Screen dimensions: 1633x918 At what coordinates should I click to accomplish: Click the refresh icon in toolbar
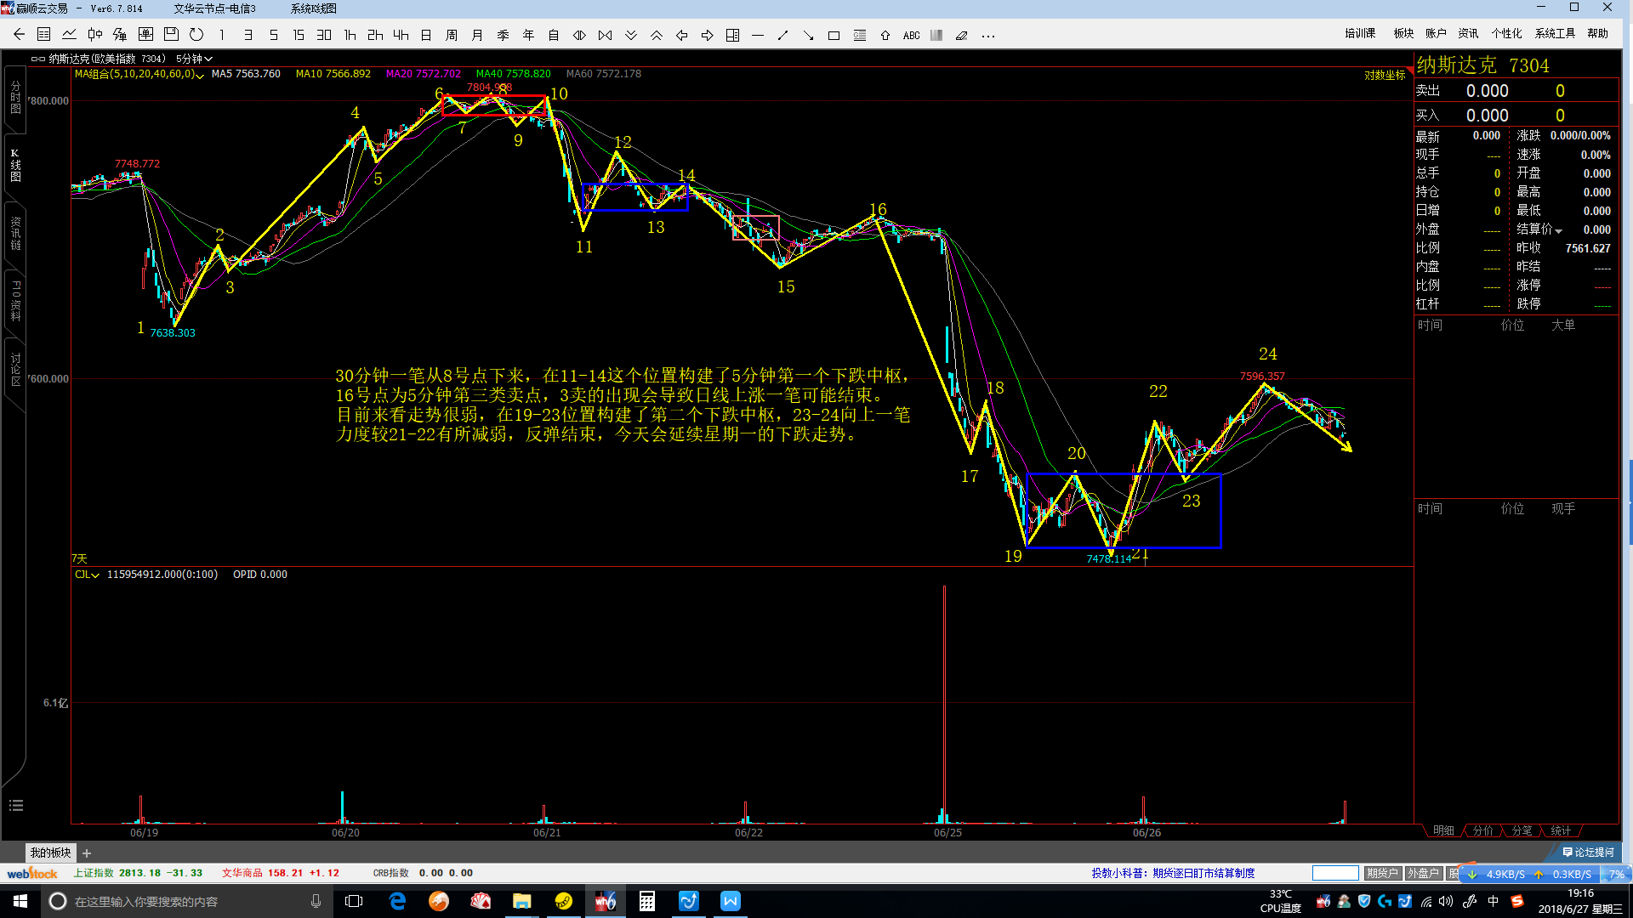coord(196,35)
